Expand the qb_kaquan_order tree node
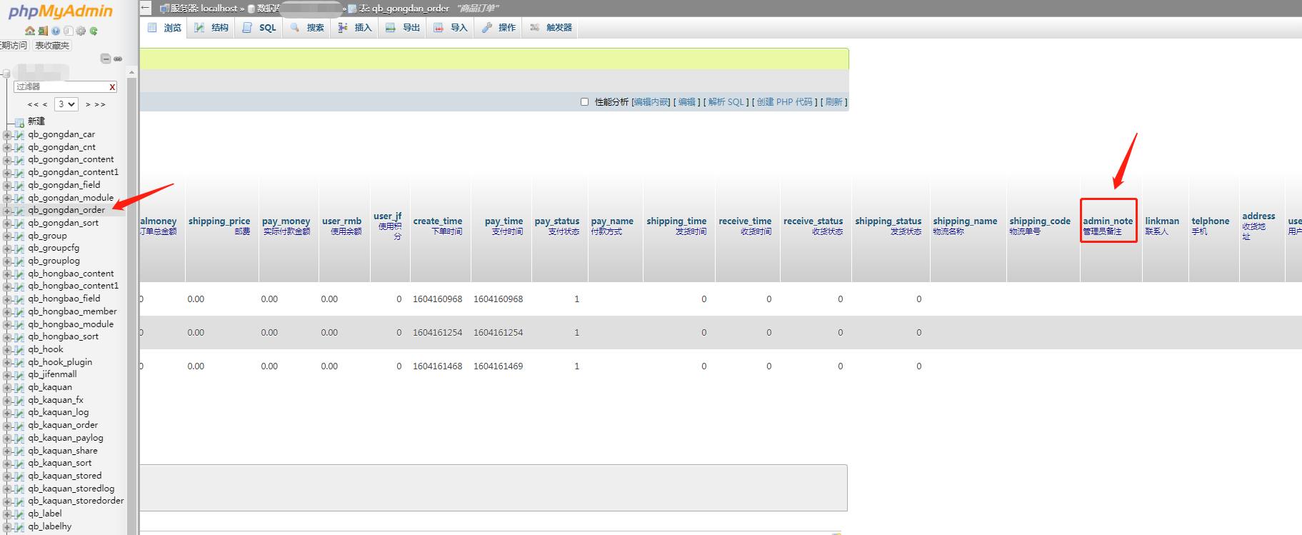Image resolution: width=1302 pixels, height=535 pixels. [7, 426]
